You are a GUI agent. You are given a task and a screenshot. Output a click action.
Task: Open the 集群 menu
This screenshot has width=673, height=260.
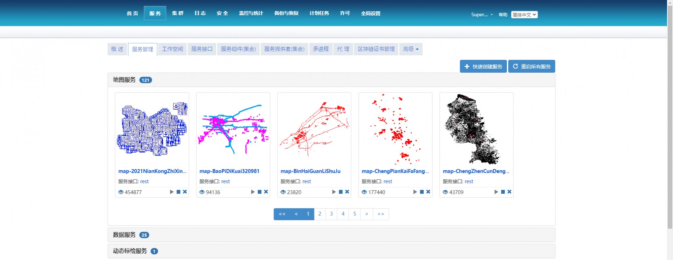click(178, 13)
